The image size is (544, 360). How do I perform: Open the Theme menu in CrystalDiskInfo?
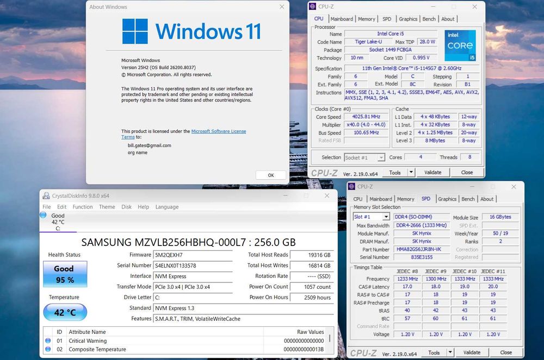(x=107, y=207)
